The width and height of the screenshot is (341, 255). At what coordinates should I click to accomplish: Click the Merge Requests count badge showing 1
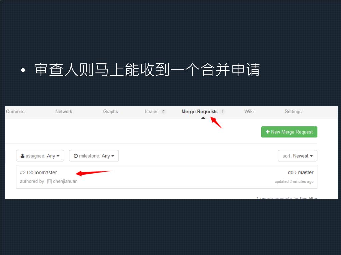[x=222, y=112]
